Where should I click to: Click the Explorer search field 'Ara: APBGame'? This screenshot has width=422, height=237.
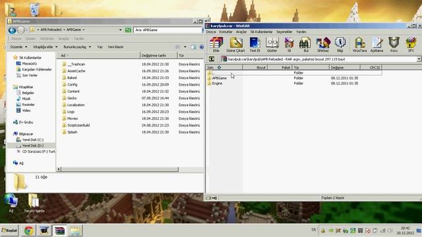[167, 30]
